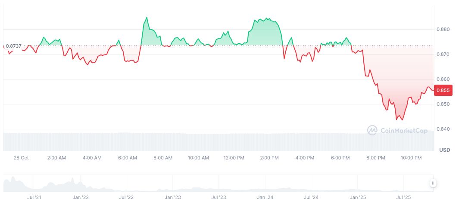Select Jul '23 on the navigator timeline
The height and width of the screenshot is (202, 462).
pyautogui.click(x=219, y=198)
